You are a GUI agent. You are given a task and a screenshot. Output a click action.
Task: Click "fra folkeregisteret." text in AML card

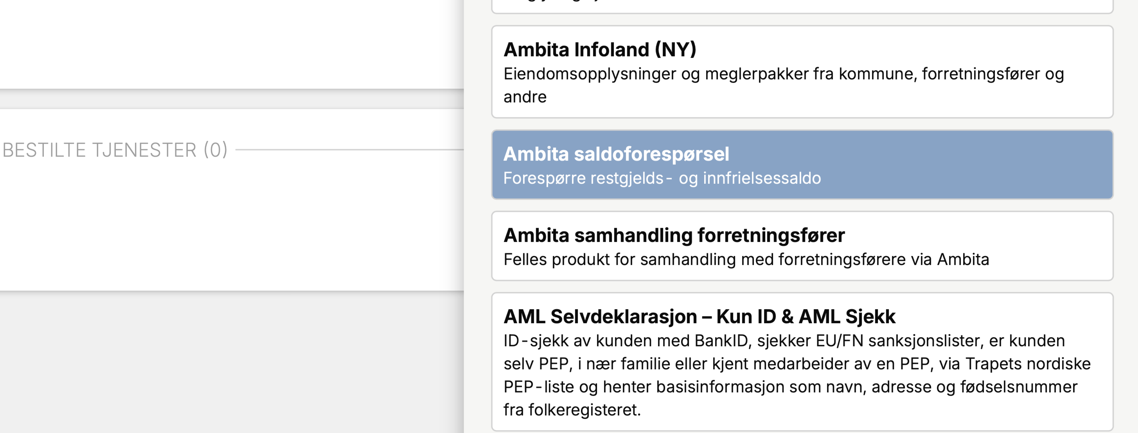click(572, 410)
